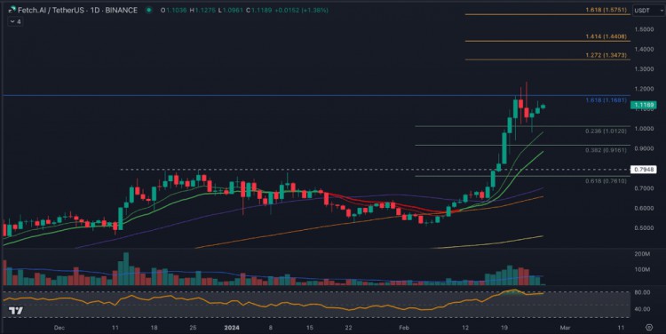Select the 1.618 (1.5751) Fibonacci extension label
666x334 pixels.
coord(606,10)
